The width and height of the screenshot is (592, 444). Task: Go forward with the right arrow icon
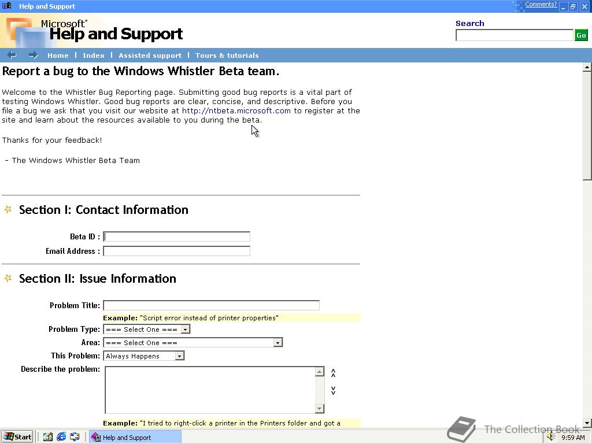pyautogui.click(x=33, y=55)
